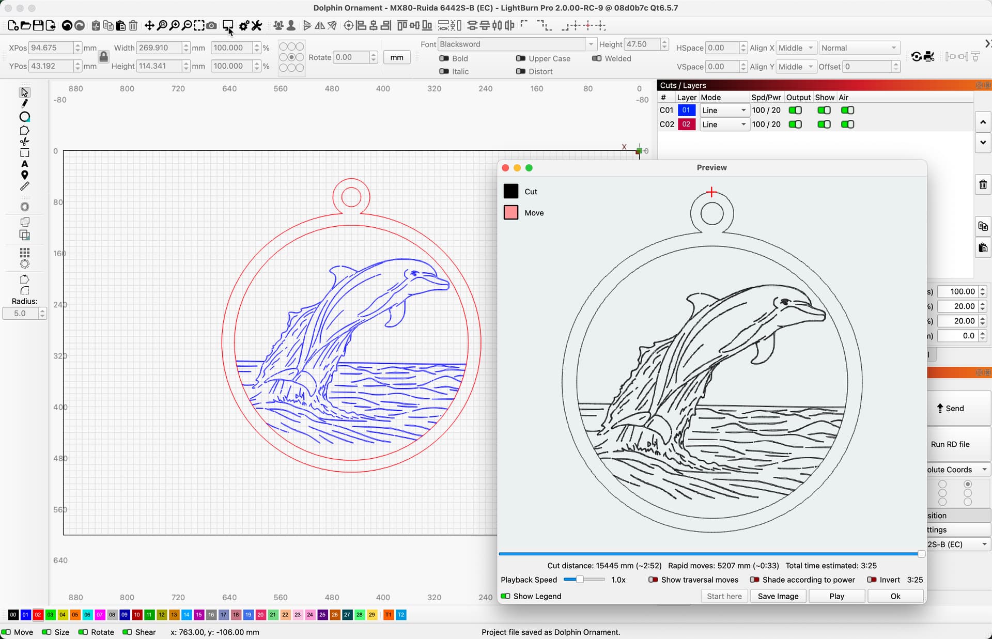Viewport: 992px width, 639px height.
Task: Toggle the aspect ratio lock icon
Action: [x=103, y=57]
